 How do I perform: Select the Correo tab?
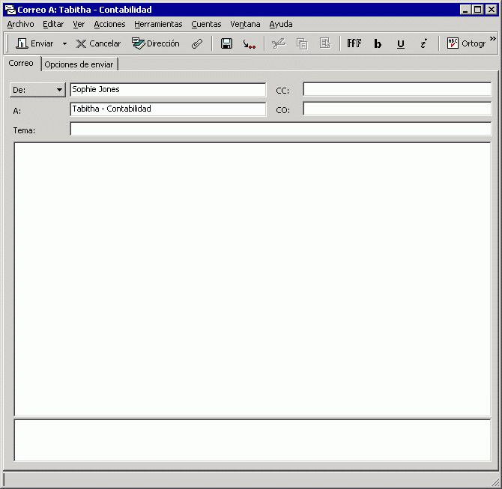(21, 63)
